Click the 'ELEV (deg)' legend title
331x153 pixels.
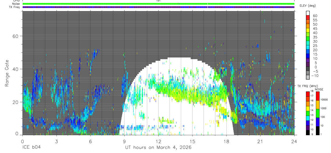308,6
